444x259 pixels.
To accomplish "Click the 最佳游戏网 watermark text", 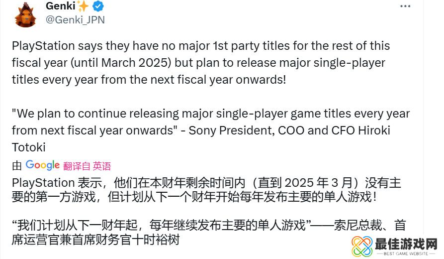I will pos(406,244).
